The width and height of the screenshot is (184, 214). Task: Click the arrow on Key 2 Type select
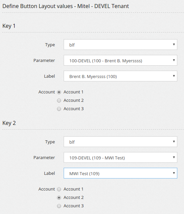(x=174, y=142)
